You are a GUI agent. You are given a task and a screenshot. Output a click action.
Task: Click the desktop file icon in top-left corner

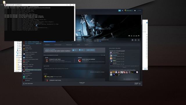[4, 3]
